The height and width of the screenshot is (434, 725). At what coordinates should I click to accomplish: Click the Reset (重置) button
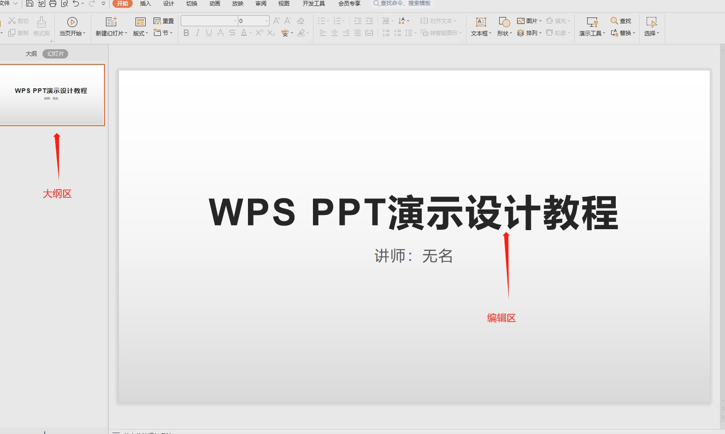(x=164, y=21)
